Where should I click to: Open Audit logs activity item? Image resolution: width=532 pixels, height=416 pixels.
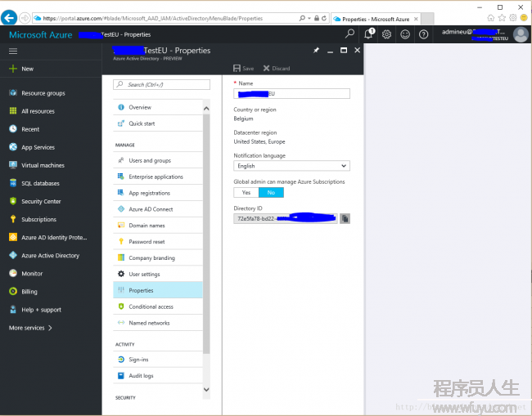pyautogui.click(x=158, y=376)
